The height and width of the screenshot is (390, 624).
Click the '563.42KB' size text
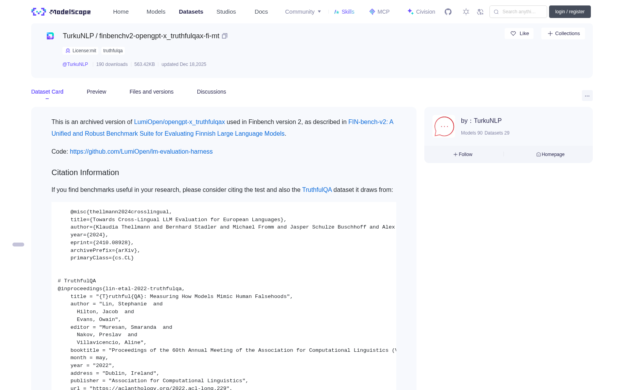pos(145,64)
